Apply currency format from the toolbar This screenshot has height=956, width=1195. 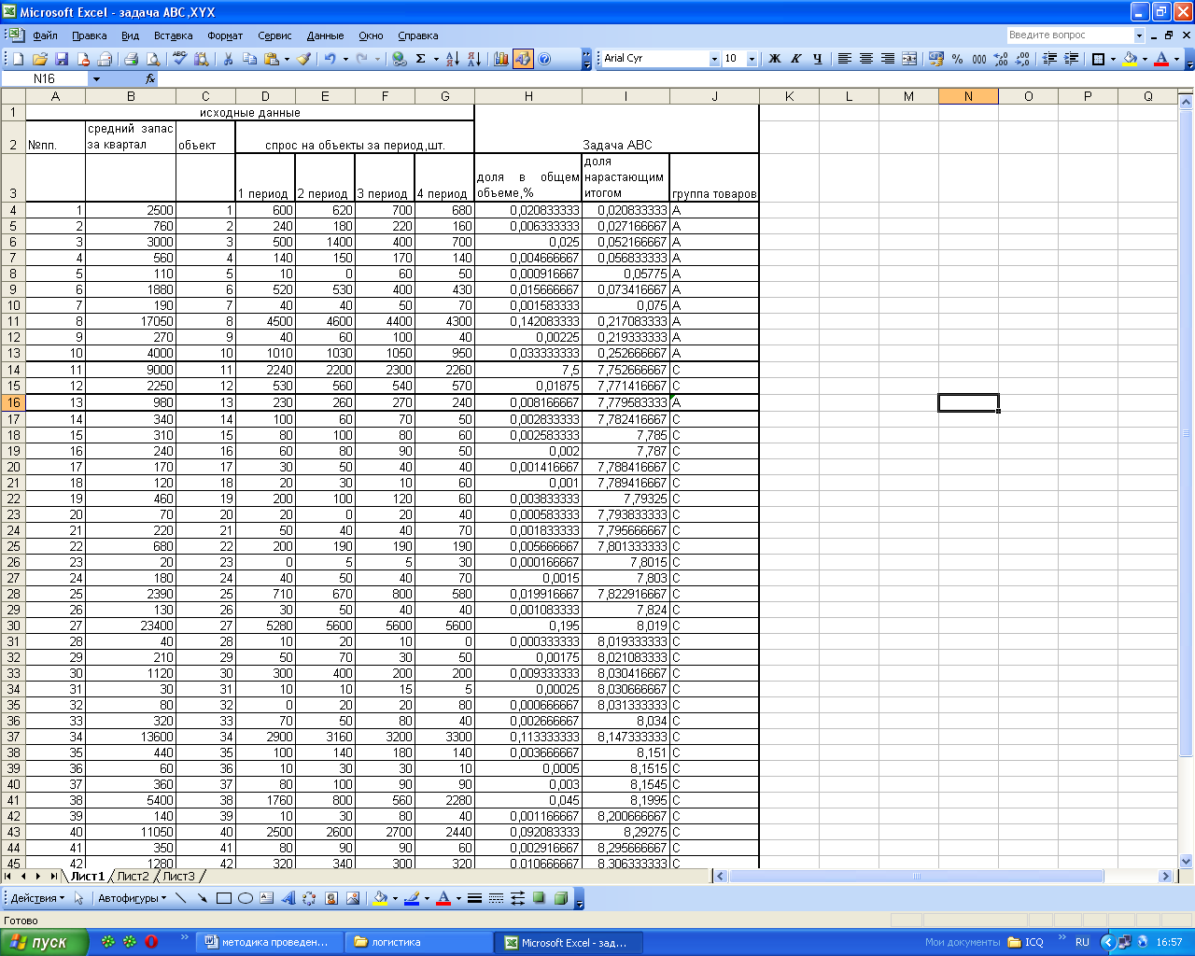click(936, 59)
